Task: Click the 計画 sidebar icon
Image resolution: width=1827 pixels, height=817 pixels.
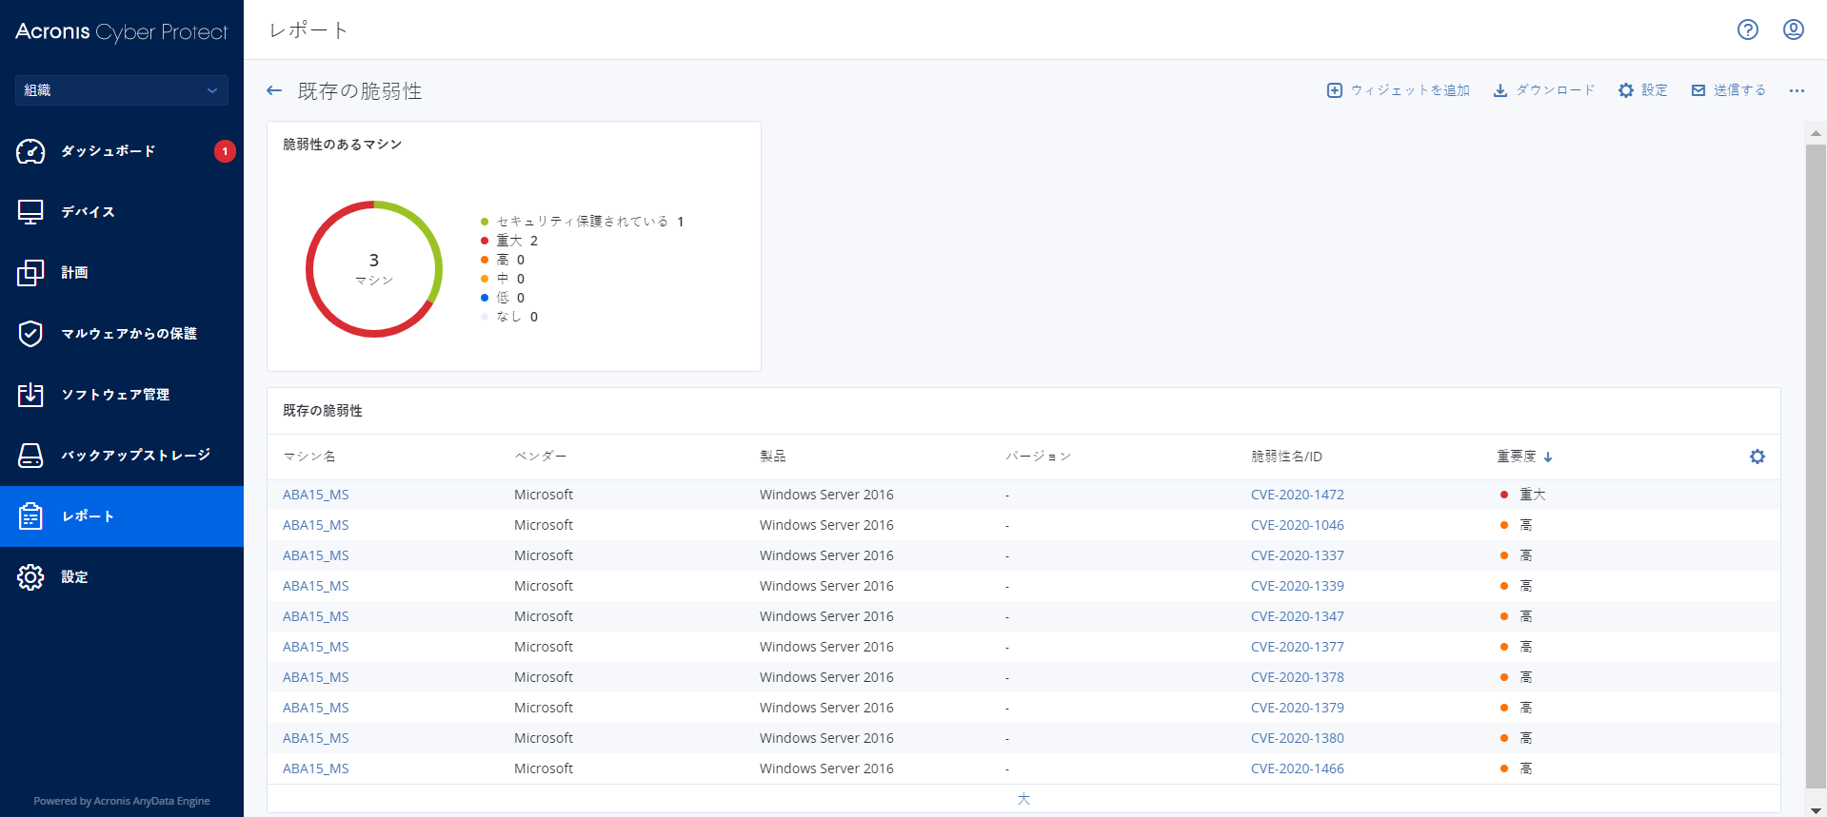Action: [30, 273]
